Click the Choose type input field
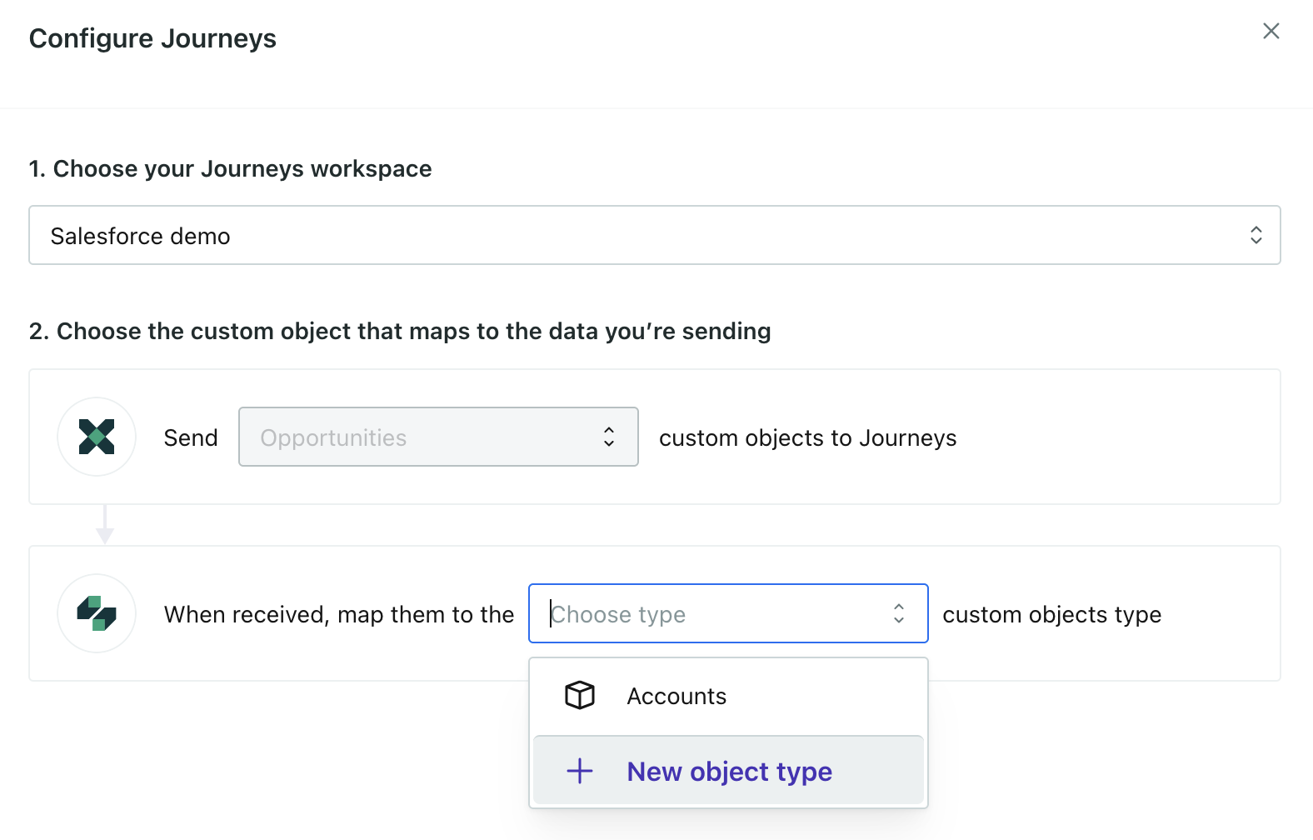 (x=728, y=613)
